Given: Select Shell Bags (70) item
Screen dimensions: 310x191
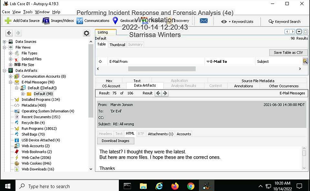Looking at the screenshot, I should click(x=33, y=134).
